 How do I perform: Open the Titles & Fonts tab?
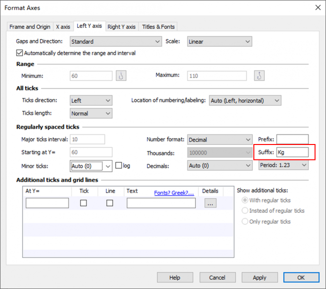158,26
